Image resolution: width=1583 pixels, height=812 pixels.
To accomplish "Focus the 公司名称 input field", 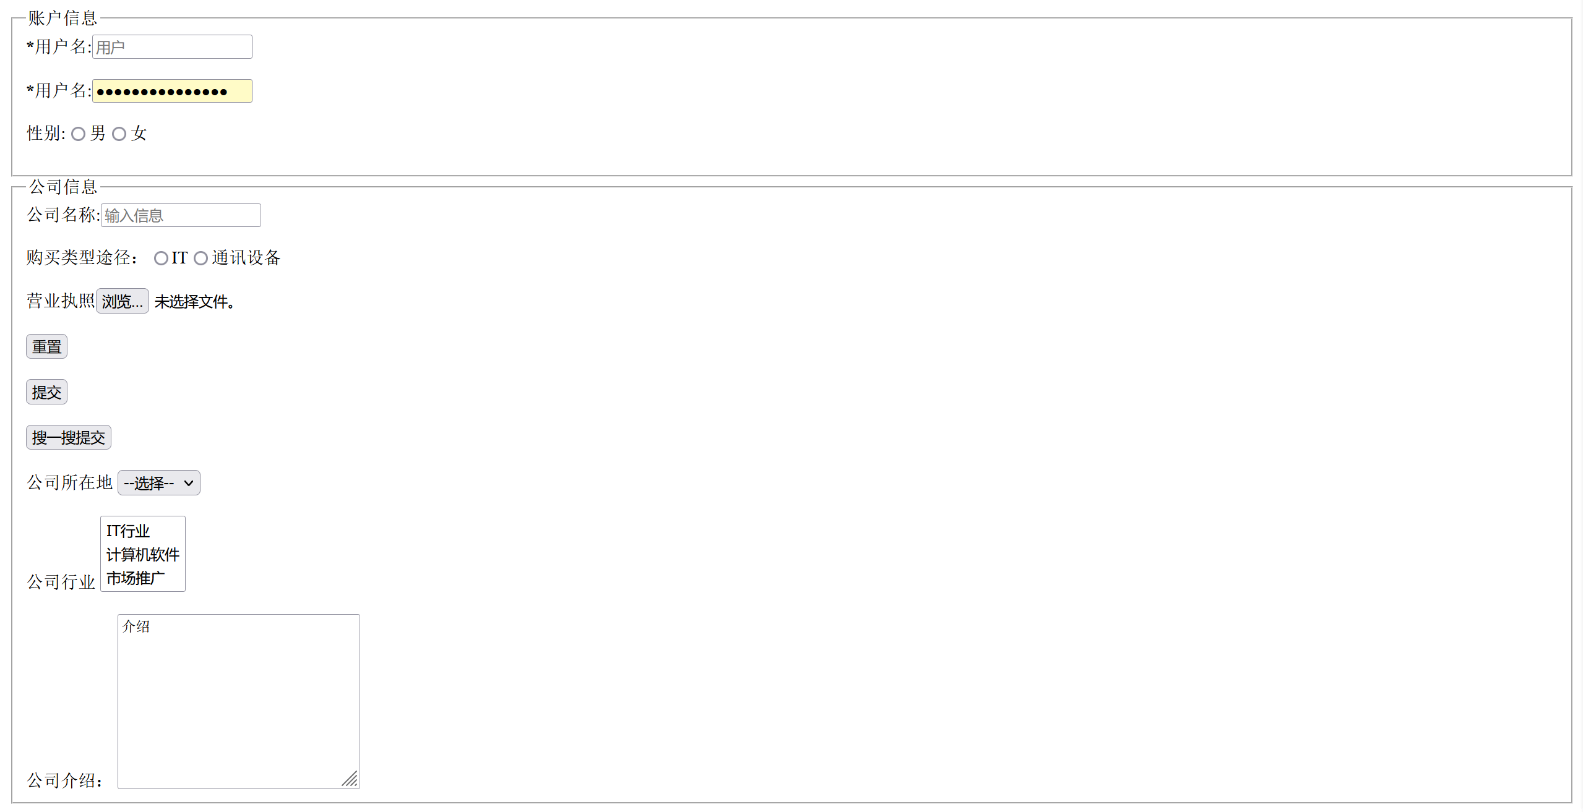I will click(181, 215).
